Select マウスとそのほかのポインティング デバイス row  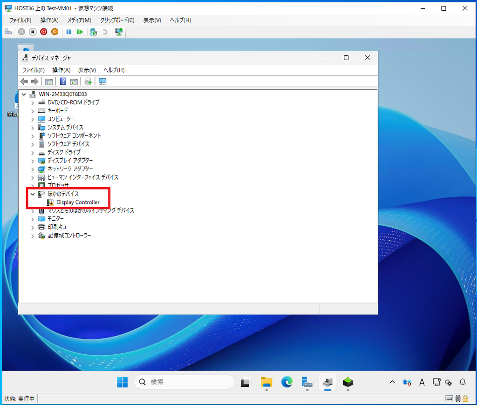[x=91, y=210]
